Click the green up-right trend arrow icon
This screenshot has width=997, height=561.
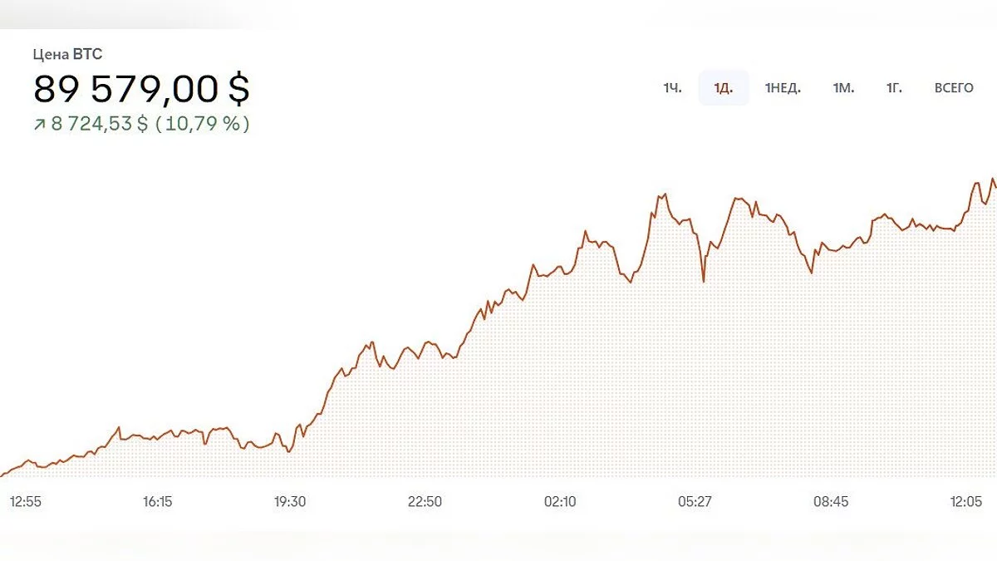click(x=39, y=125)
